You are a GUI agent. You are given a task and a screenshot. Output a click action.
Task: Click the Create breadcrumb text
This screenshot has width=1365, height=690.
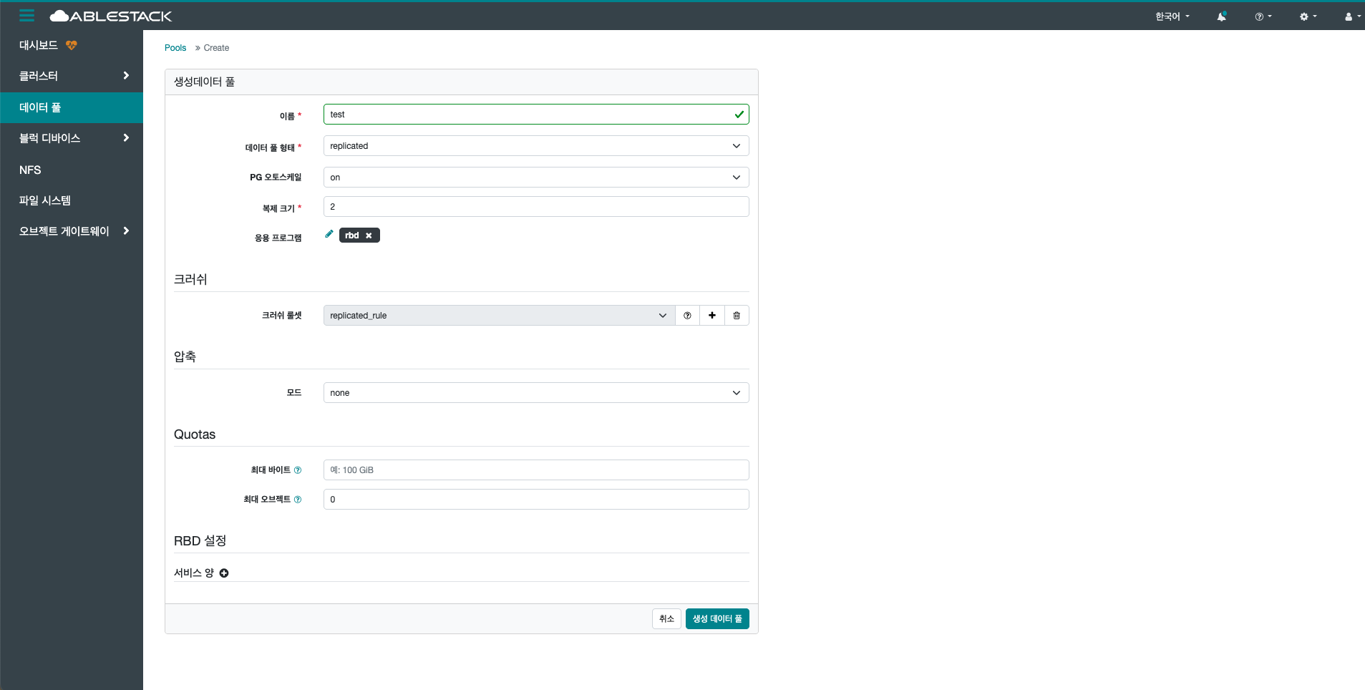pos(216,48)
